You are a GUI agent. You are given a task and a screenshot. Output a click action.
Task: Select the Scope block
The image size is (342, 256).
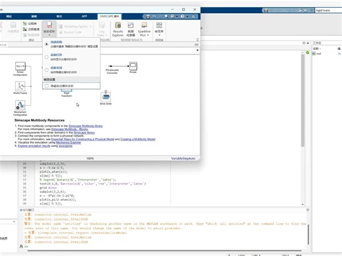[133, 66]
